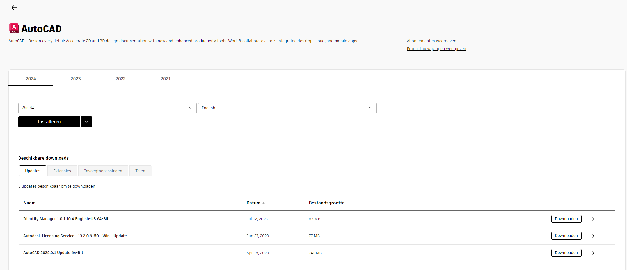Open the Abonnementen weergeven link

(x=431, y=41)
